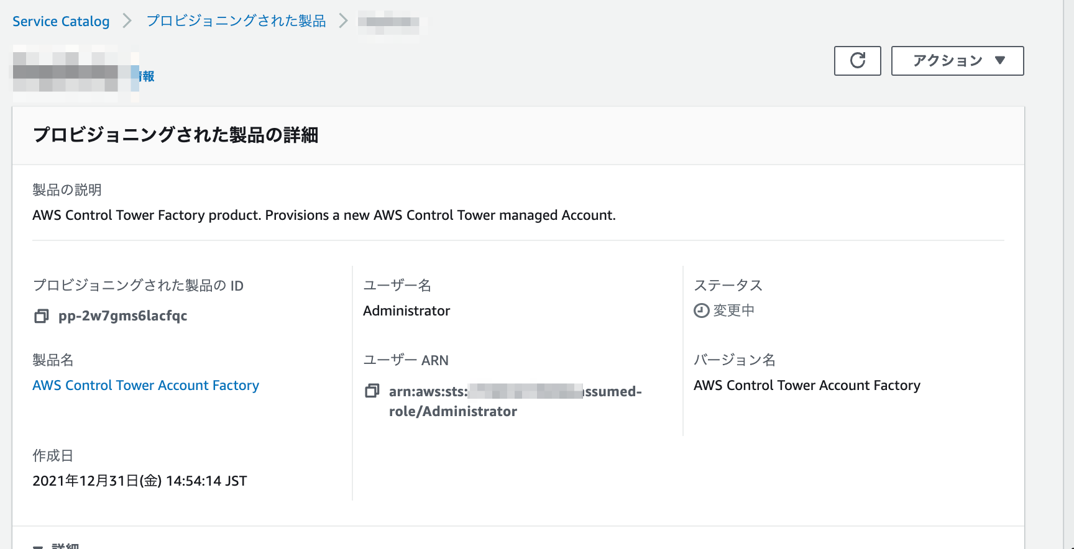Click the ステータス label

coord(728,286)
